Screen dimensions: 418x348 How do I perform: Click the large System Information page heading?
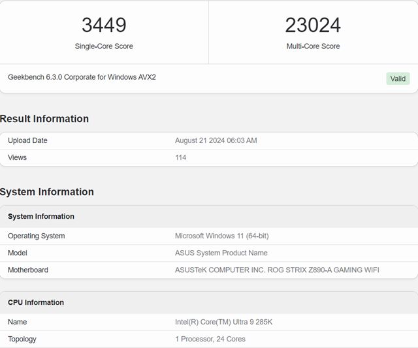tap(46, 192)
